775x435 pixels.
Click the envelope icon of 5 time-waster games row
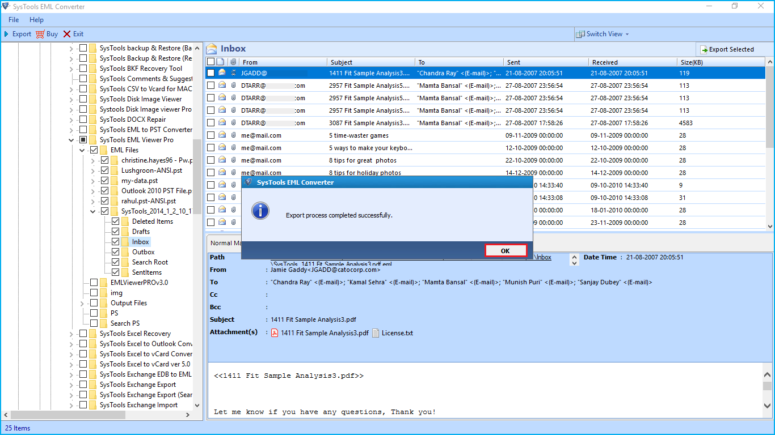pos(222,135)
